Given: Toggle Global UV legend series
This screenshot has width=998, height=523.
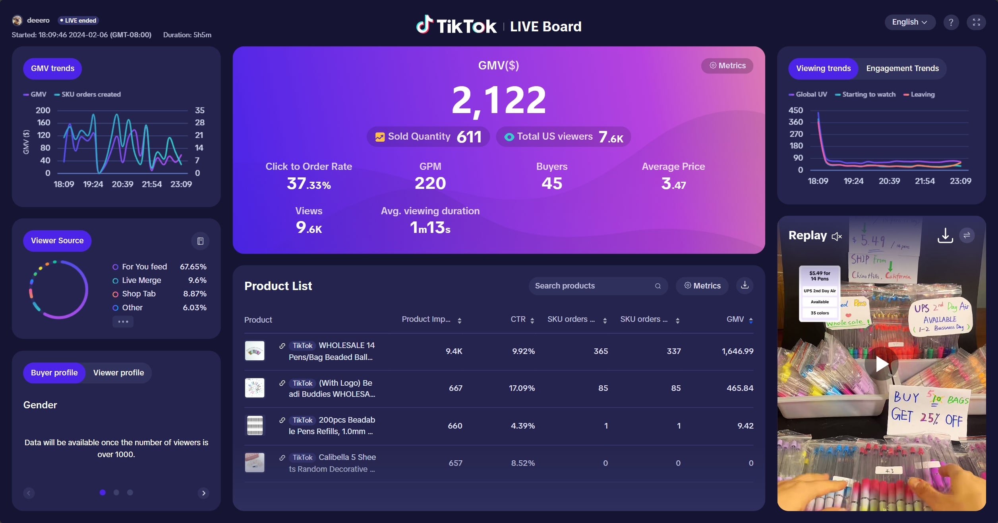Looking at the screenshot, I should (808, 95).
